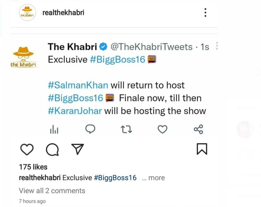Click the tweet's heart like icon
The image size is (261, 207).
162,129
